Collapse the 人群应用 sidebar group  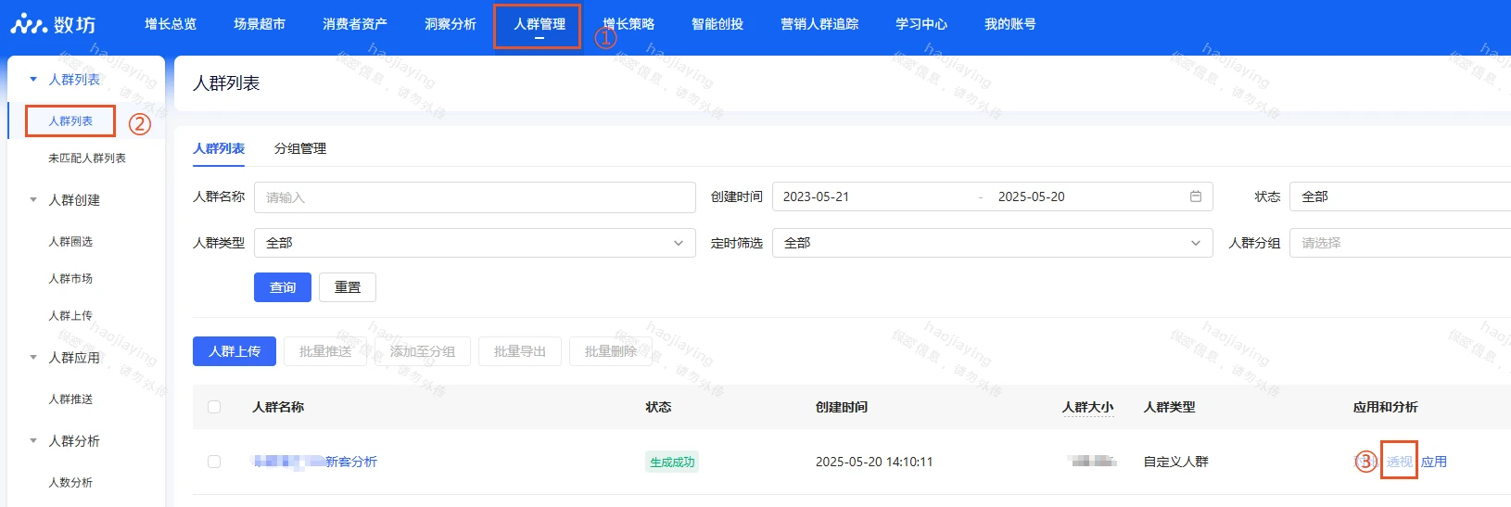(33, 358)
